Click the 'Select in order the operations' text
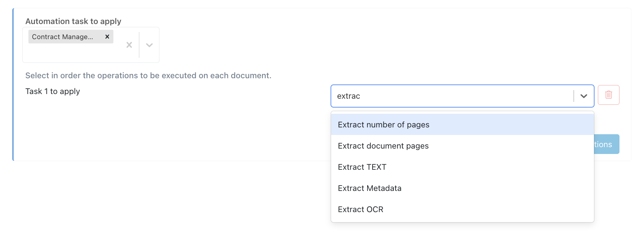This screenshot has height=234, width=640. (x=148, y=76)
